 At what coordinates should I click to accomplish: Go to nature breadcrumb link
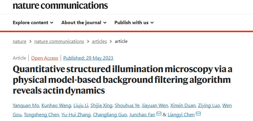19,41
